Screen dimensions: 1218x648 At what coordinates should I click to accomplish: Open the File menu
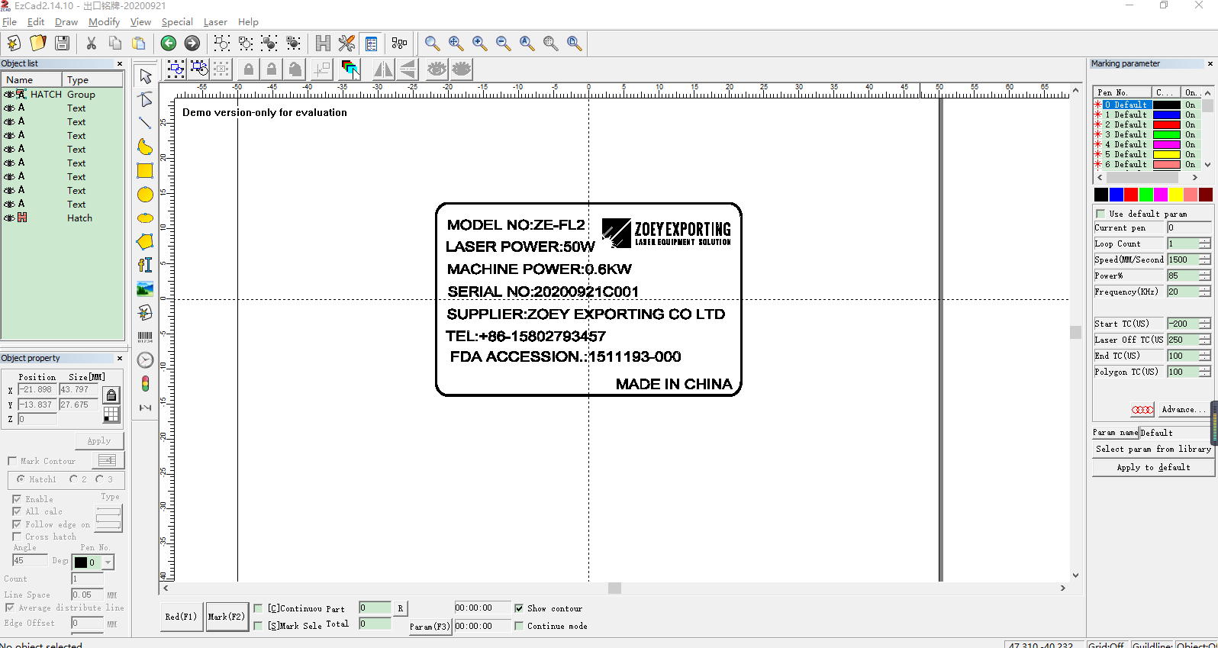click(10, 21)
